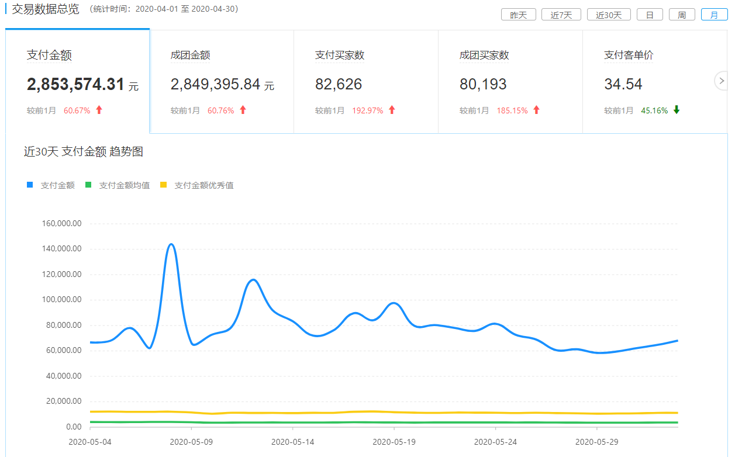Select the 月 monthly view button
Screen dimensions: 735x457
[714, 15]
